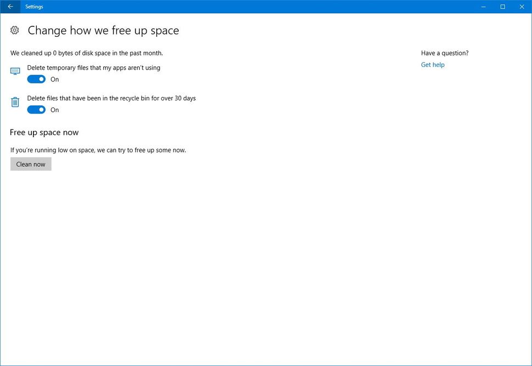Turn off the 30-day recycle bin cleanup toggle
The width and height of the screenshot is (532, 366).
tap(36, 110)
